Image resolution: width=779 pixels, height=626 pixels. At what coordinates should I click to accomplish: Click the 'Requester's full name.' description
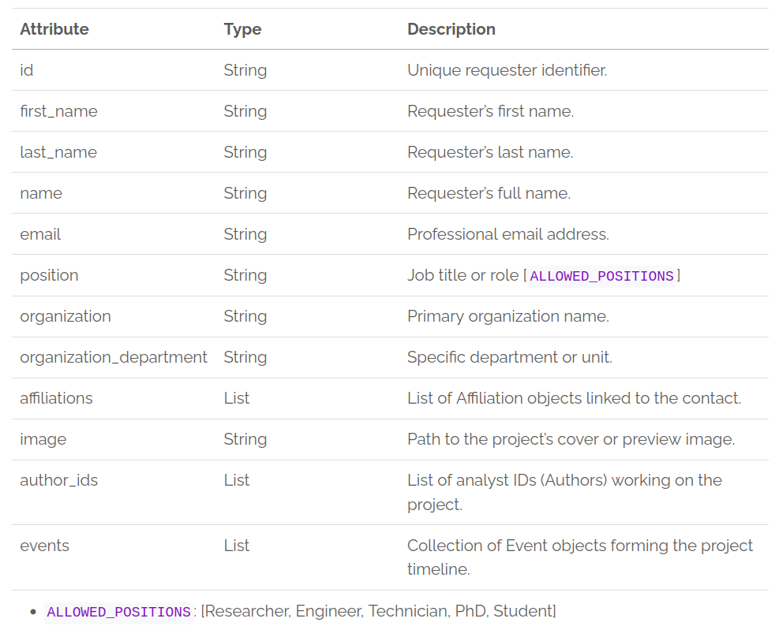click(489, 193)
